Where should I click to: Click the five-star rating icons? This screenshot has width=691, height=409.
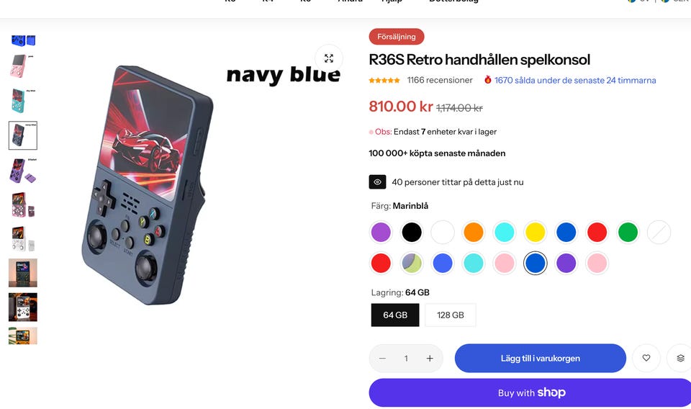point(384,80)
